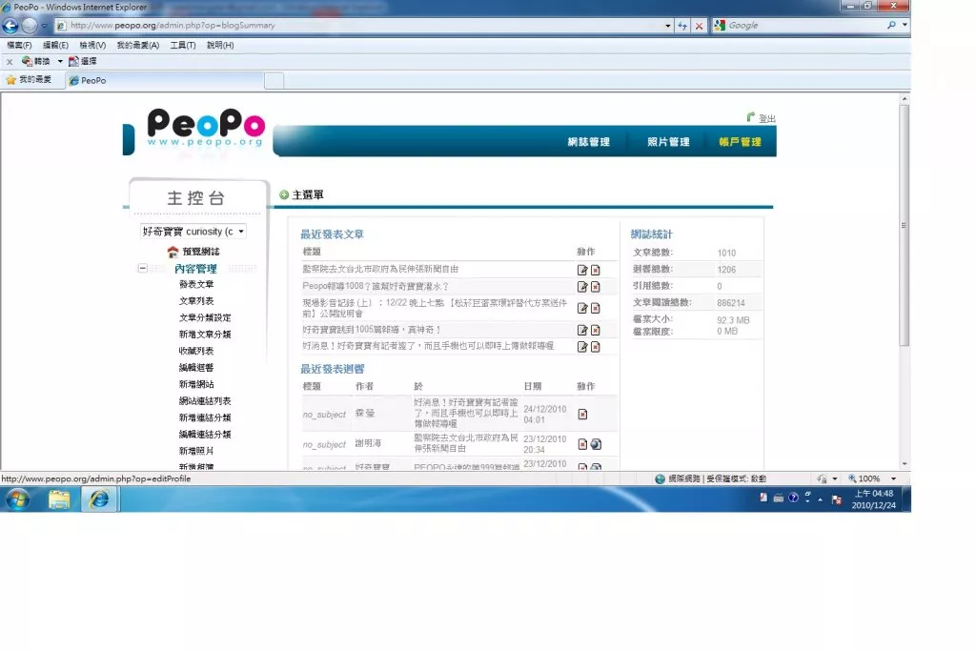Viewport: 976px width, 651px height.
Task: Click globe icon on 謝明海 comment row
Action: [x=596, y=444]
